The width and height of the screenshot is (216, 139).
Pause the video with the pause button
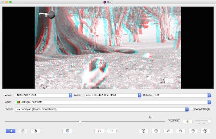(x=23, y=131)
